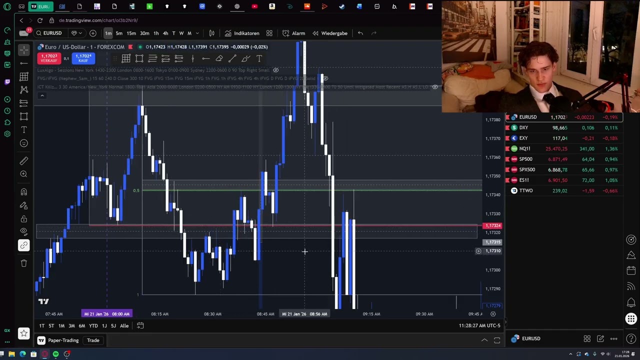
Task: Open the Paper-Trading broker panel
Action: [58, 340]
